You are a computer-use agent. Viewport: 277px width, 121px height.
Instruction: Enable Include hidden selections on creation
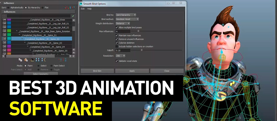point(117,46)
